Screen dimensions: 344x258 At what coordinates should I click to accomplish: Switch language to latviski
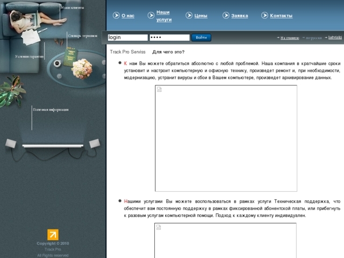pyautogui.click(x=335, y=38)
